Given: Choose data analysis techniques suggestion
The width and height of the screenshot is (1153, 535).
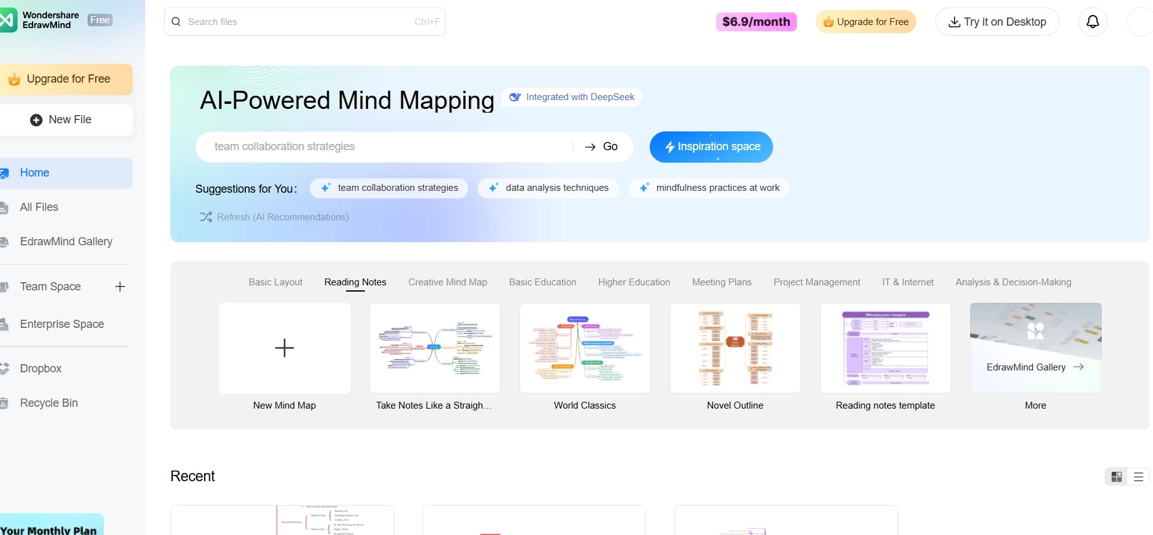Looking at the screenshot, I should (x=548, y=188).
